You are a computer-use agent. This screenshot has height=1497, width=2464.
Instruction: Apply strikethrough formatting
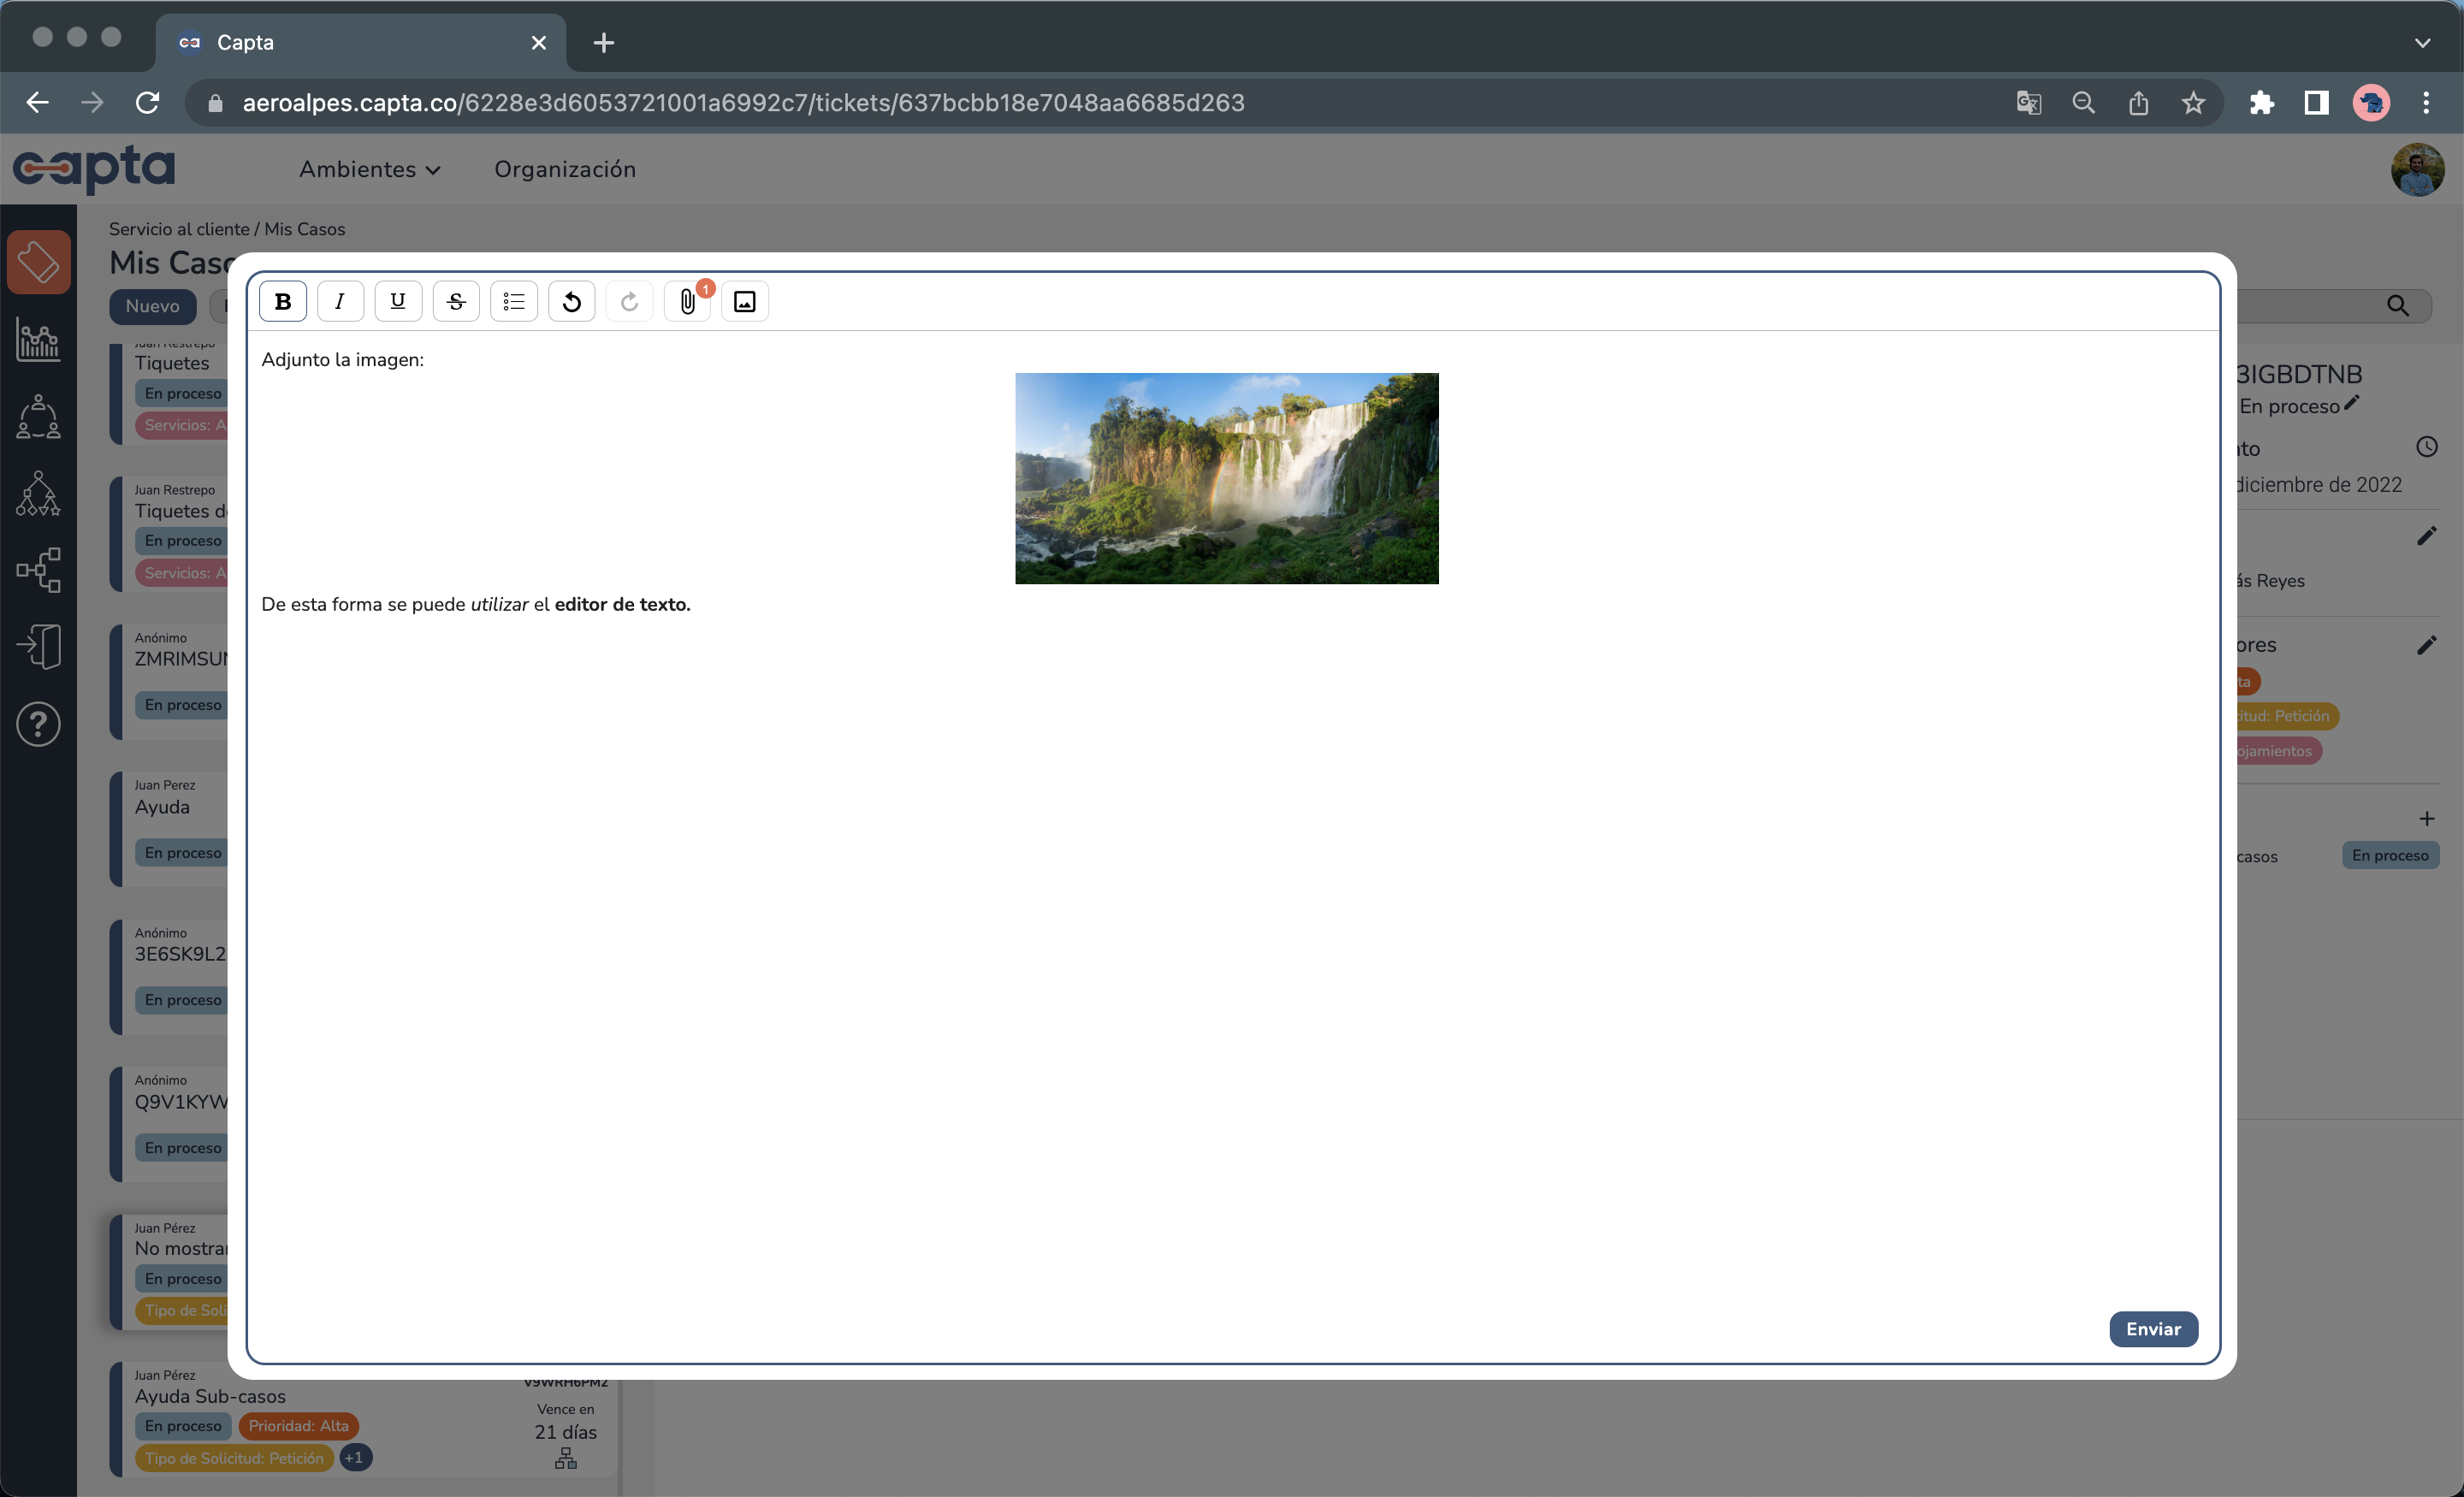(x=456, y=301)
